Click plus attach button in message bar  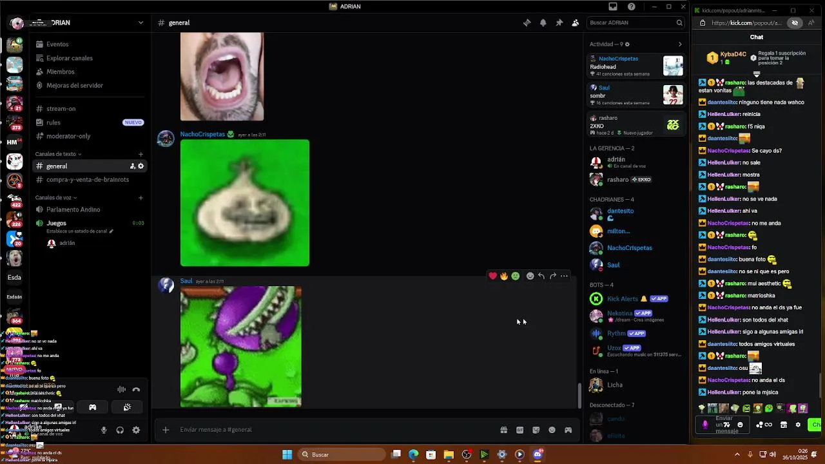(x=166, y=430)
